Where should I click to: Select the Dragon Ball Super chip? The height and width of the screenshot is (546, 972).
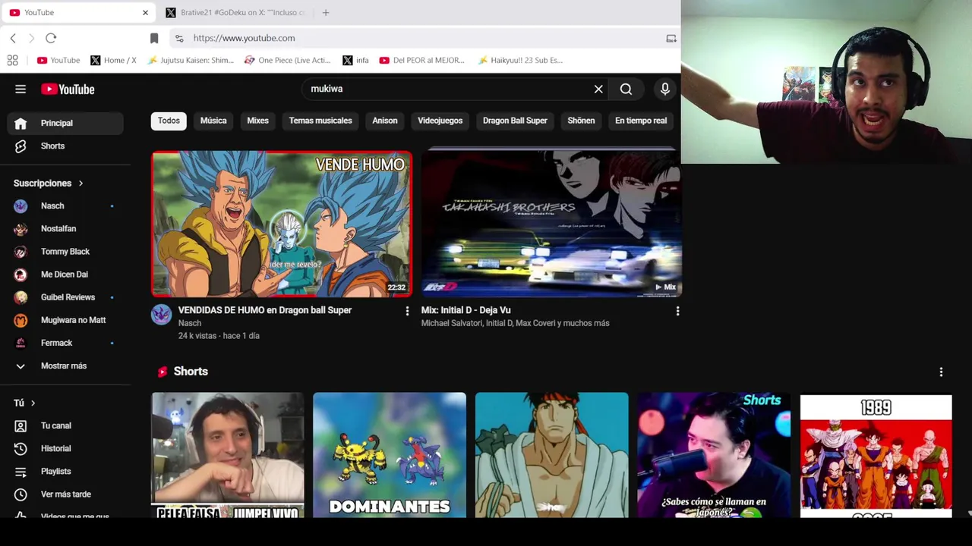click(x=515, y=121)
